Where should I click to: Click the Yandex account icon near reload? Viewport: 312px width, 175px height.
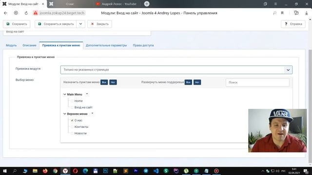point(16,13)
